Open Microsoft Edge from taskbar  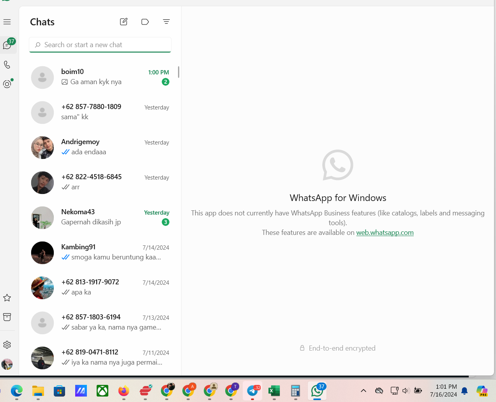tap(17, 390)
